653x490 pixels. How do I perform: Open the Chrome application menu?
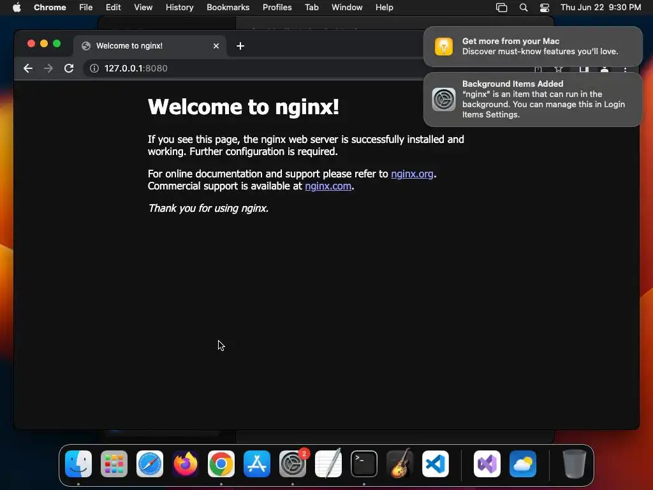pos(50,8)
